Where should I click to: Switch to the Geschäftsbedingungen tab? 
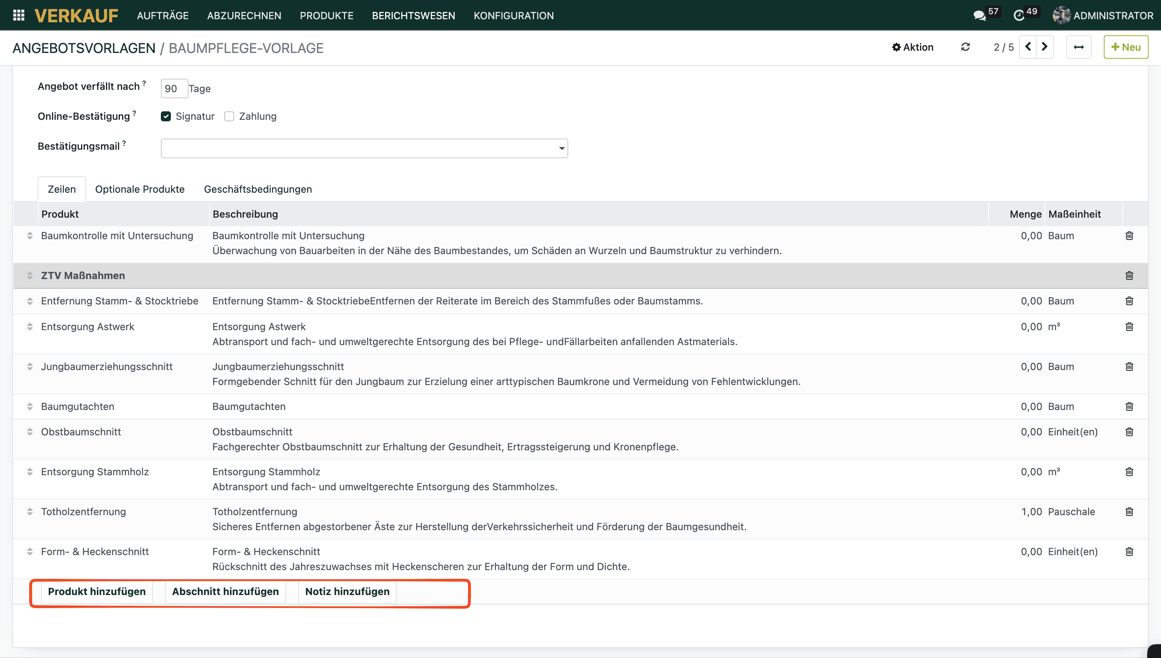[258, 189]
